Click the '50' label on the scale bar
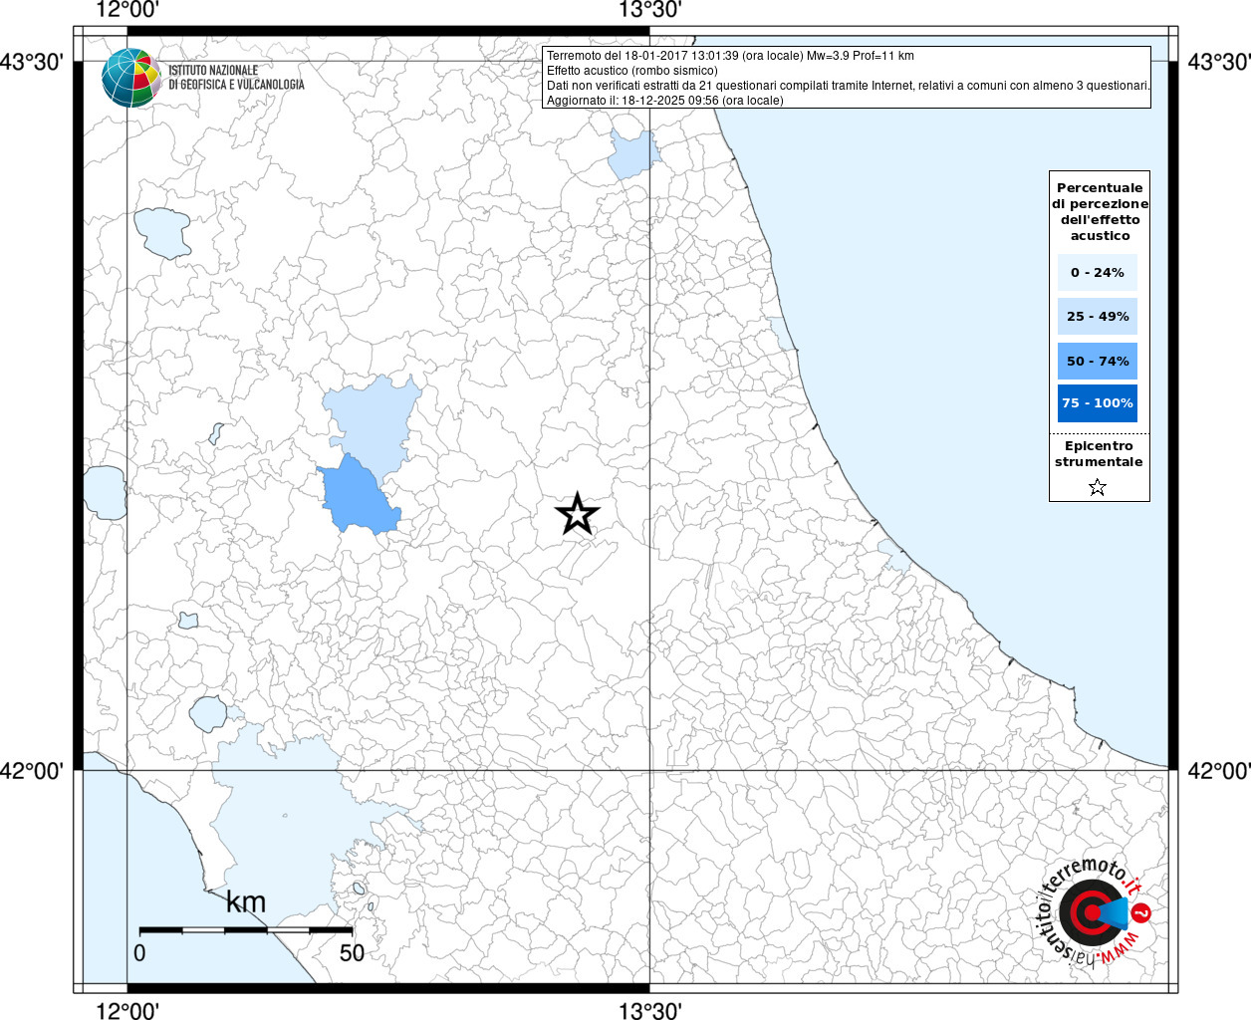 pyautogui.click(x=352, y=953)
